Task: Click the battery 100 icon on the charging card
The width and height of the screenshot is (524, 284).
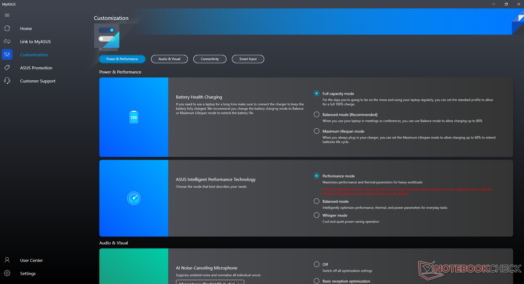Action: (134, 117)
